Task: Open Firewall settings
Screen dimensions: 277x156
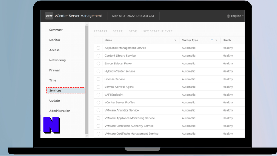Action: (55, 70)
